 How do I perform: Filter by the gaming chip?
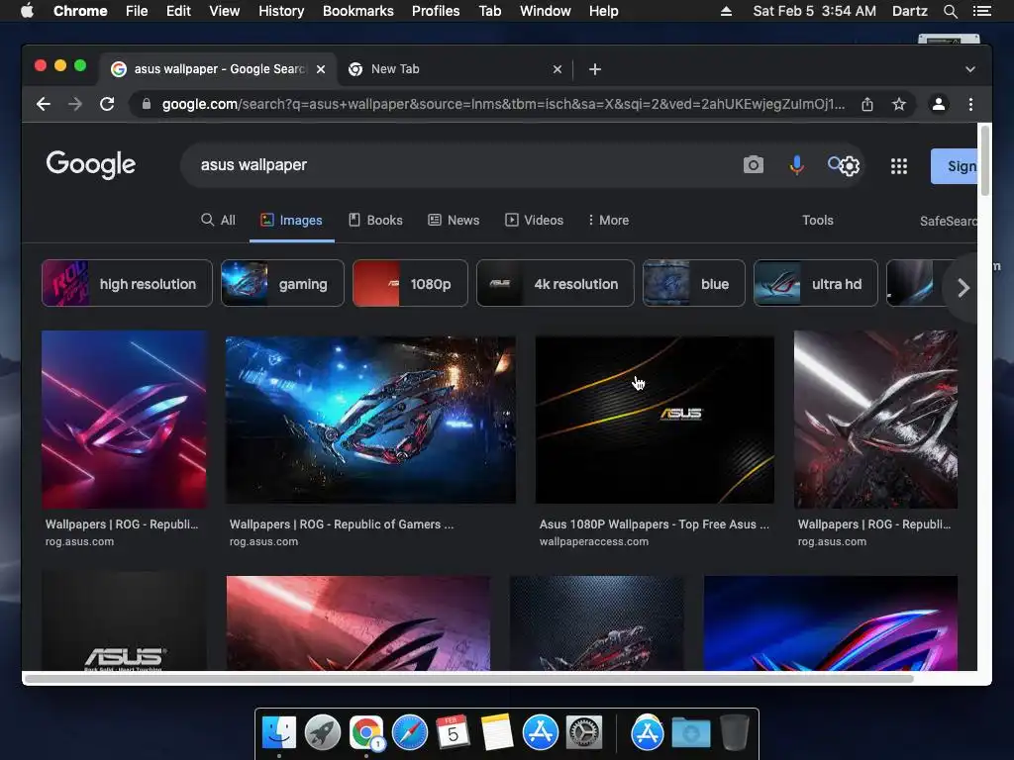click(x=282, y=283)
